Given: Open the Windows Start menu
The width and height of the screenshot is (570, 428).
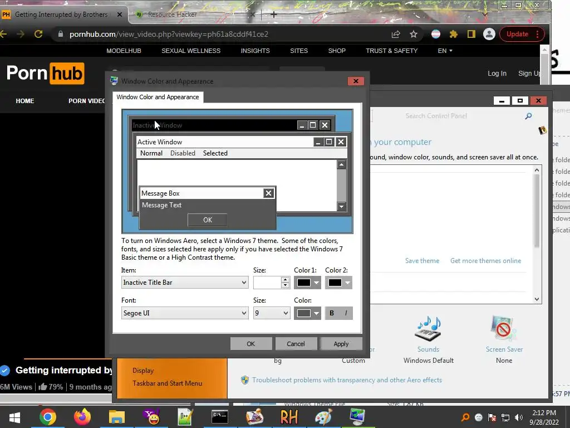Looking at the screenshot, I should click(x=14, y=417).
